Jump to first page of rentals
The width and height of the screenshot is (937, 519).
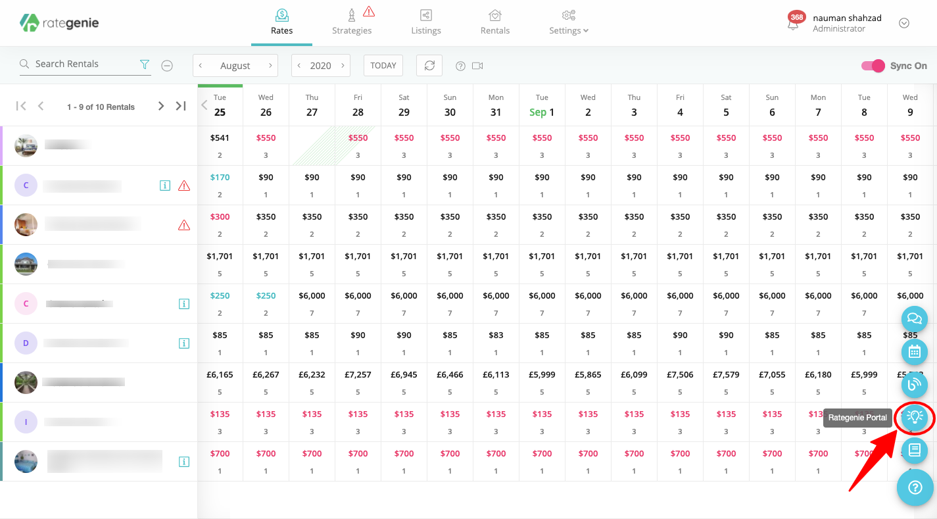tap(22, 106)
